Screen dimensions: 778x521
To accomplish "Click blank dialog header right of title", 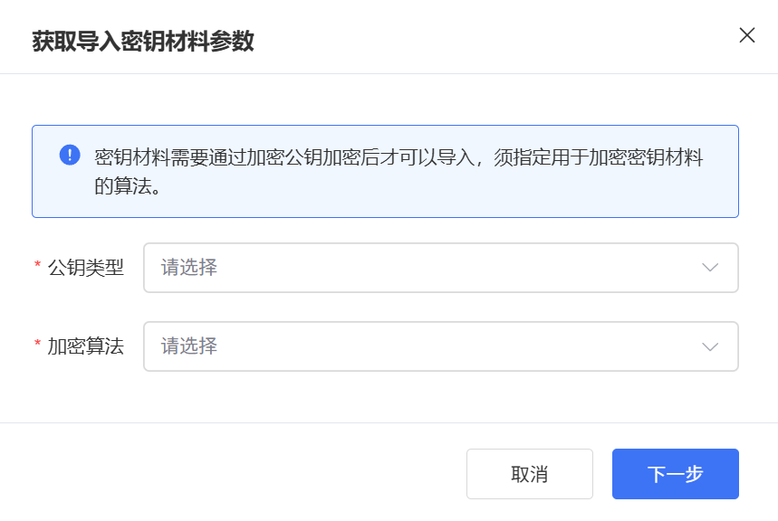I will click(x=496, y=39).
